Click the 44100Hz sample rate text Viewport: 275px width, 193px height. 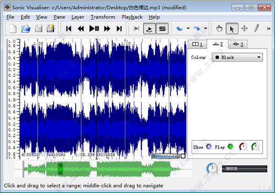tap(57, 155)
